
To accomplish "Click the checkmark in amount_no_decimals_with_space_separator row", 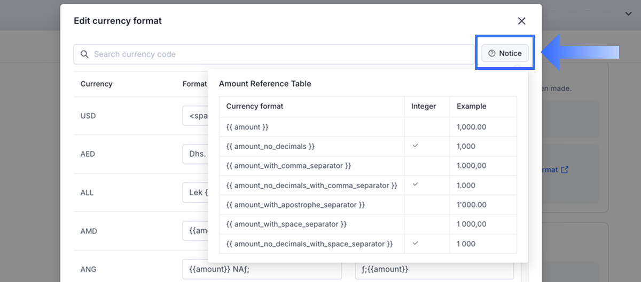I will (x=415, y=243).
